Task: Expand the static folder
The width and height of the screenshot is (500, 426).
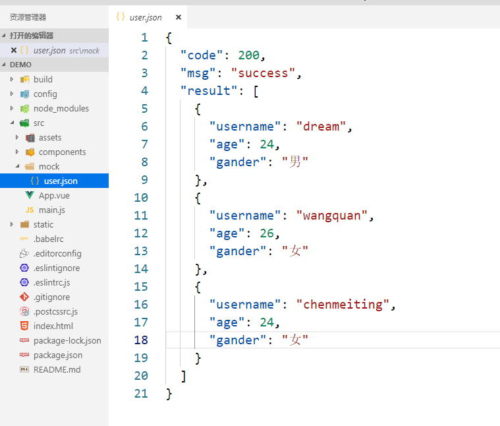Action: (x=12, y=224)
